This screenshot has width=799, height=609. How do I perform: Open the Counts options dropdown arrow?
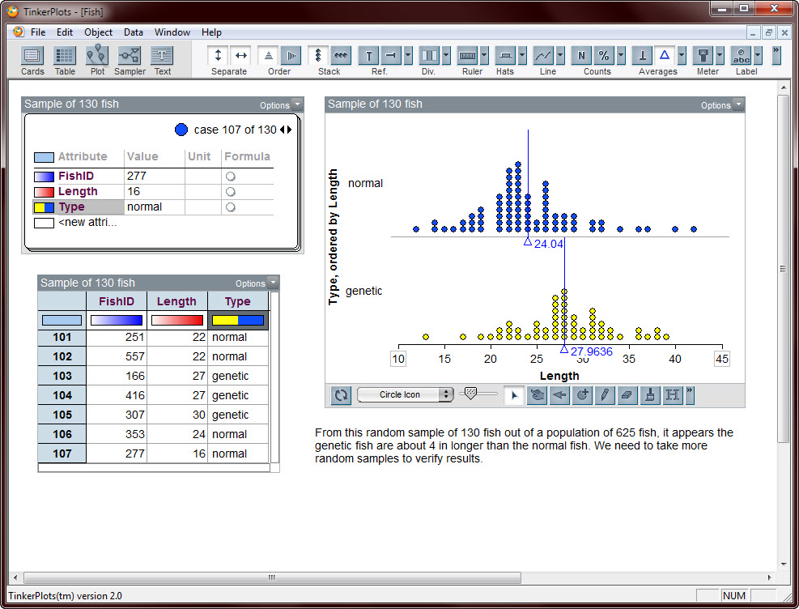coord(621,55)
